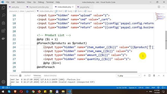The image size is (167, 94).
Task: Launch Brave browser from taskbar
Action: (x=15, y=92)
